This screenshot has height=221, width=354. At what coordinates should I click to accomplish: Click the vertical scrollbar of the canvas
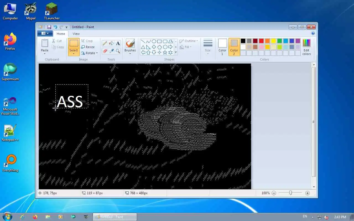(x=314, y=122)
